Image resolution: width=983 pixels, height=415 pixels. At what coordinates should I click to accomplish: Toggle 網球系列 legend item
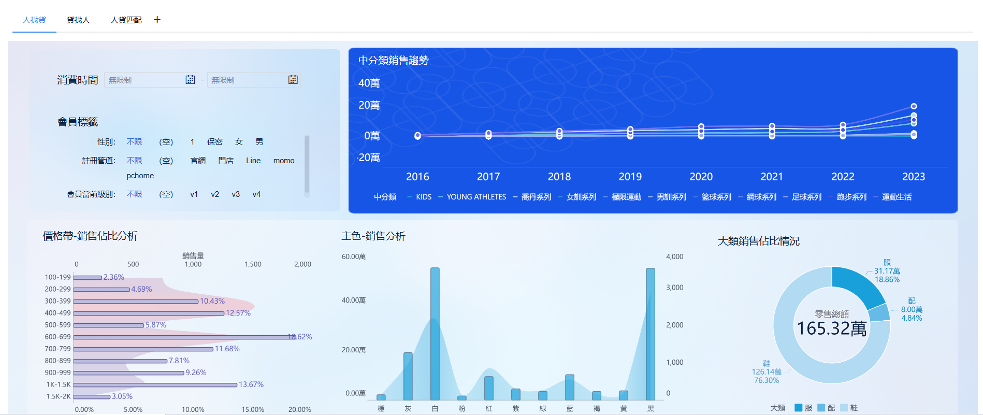pyautogui.click(x=758, y=197)
